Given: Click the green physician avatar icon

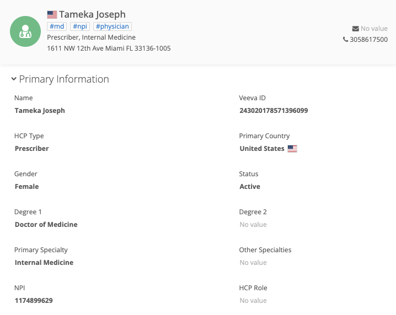Looking at the screenshot, I should (25, 31).
